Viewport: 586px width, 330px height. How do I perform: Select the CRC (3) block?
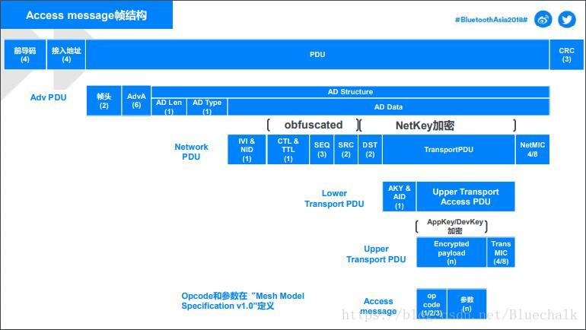pos(566,55)
